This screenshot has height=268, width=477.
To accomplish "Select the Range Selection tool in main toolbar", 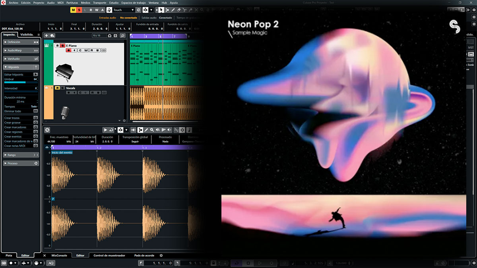I will coord(167,10).
